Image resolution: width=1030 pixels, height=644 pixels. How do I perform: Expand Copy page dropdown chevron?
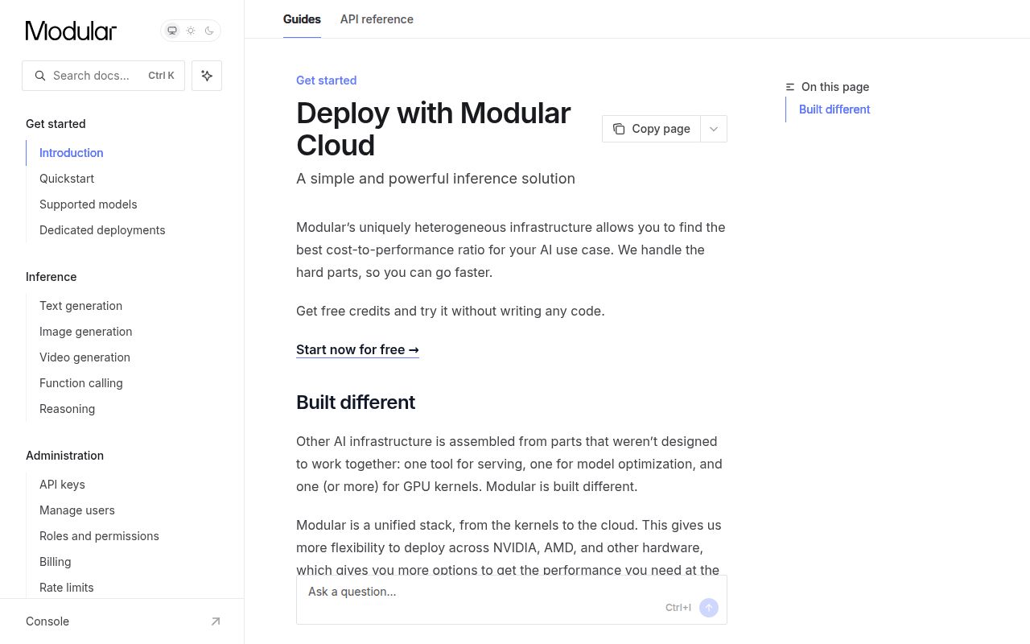(714, 129)
